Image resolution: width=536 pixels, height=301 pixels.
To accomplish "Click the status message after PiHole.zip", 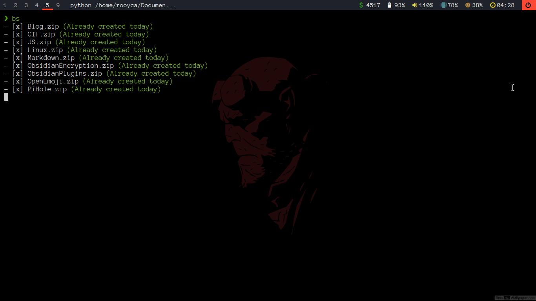I will click(x=116, y=89).
